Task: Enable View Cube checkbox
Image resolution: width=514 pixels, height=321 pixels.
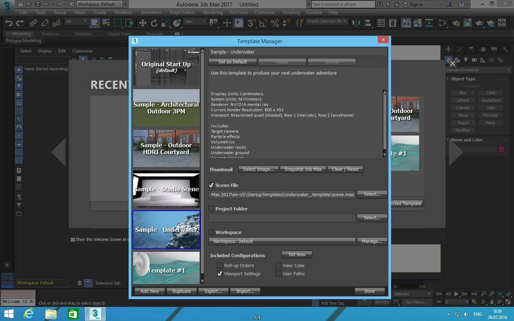Action: pyautogui.click(x=278, y=265)
